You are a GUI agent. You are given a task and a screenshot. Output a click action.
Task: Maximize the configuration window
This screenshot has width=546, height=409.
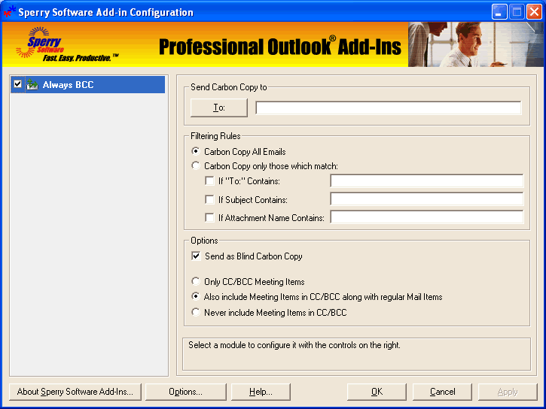tap(517, 12)
